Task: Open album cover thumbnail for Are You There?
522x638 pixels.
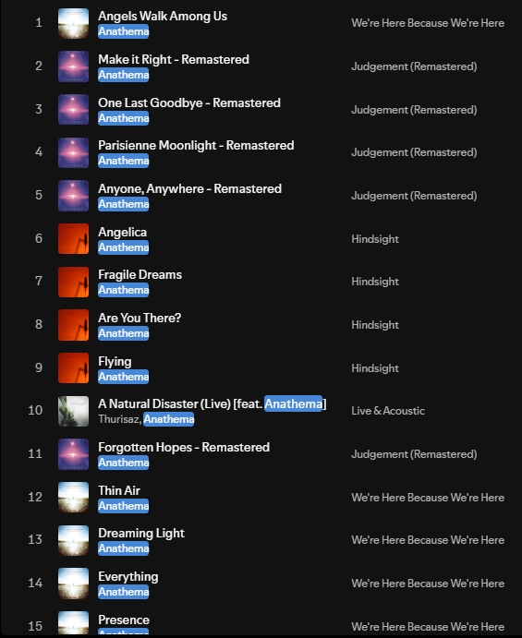Action: tap(73, 325)
